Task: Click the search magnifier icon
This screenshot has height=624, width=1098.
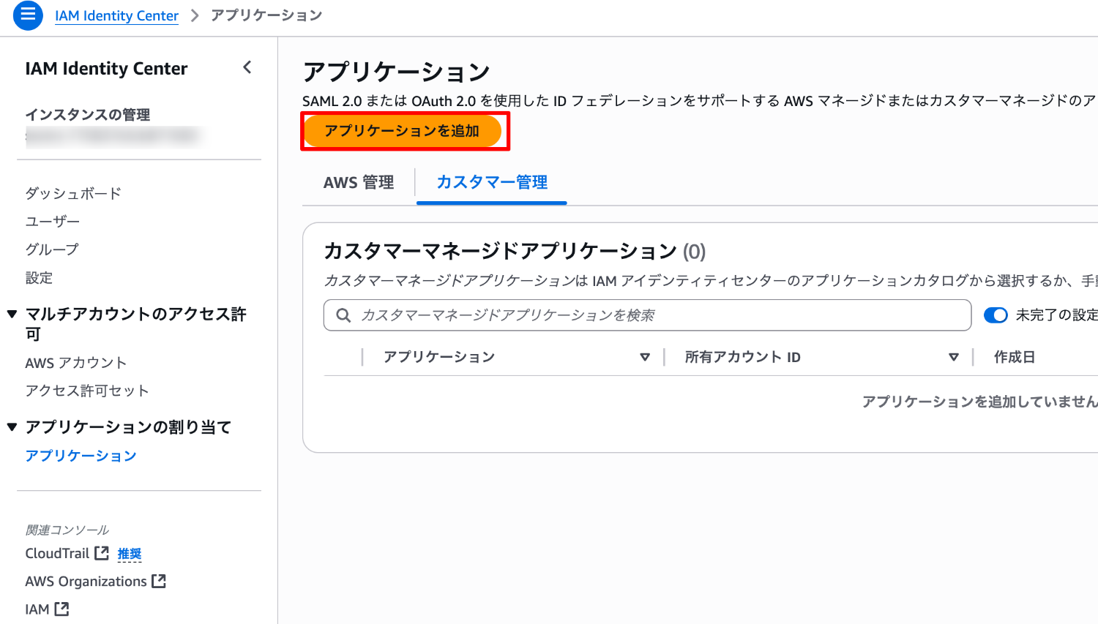Action: pos(343,315)
